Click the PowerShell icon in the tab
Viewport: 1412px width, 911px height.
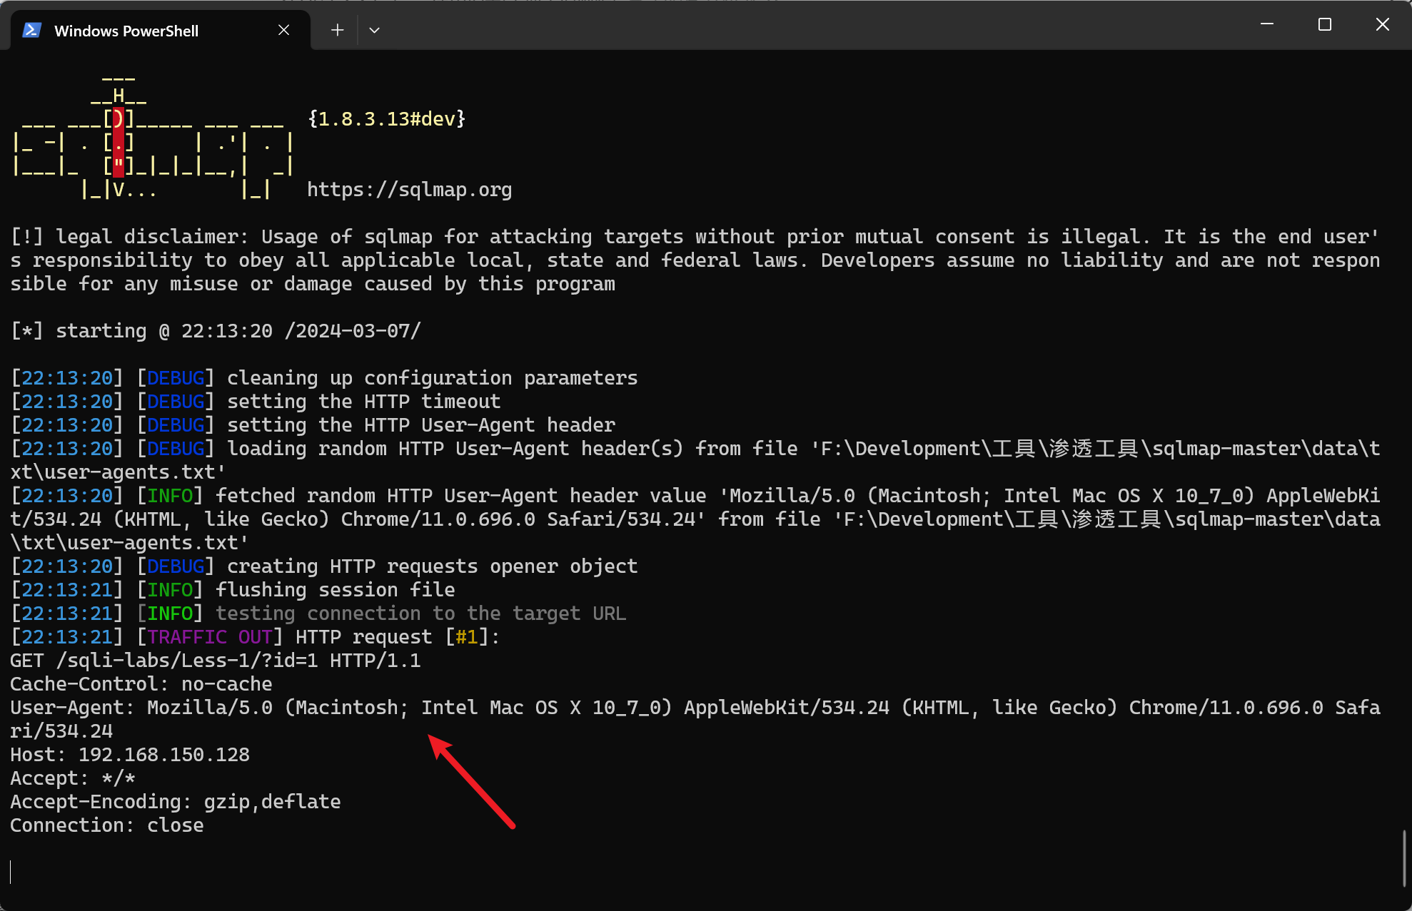pos(31,30)
